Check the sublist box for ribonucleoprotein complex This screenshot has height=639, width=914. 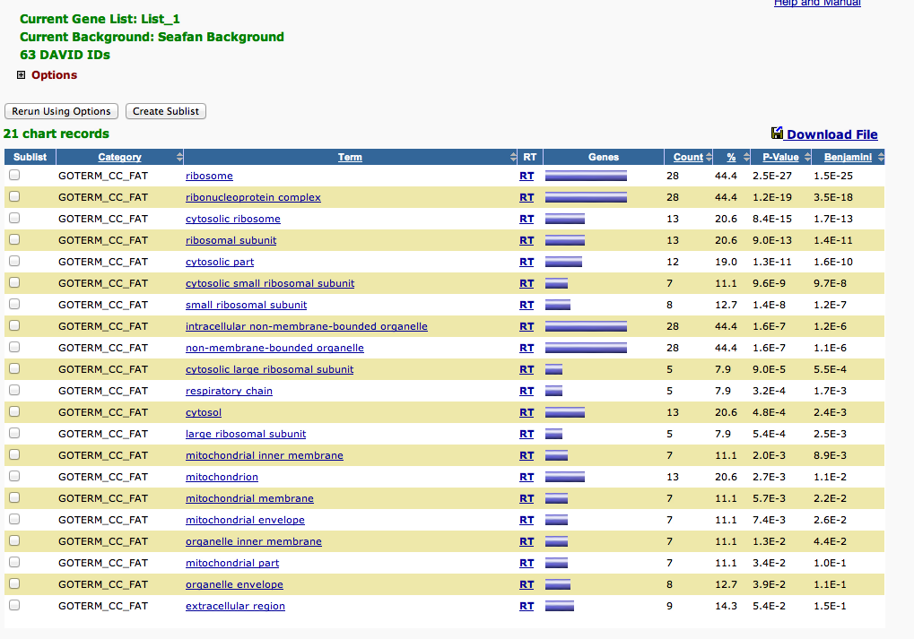coord(14,196)
